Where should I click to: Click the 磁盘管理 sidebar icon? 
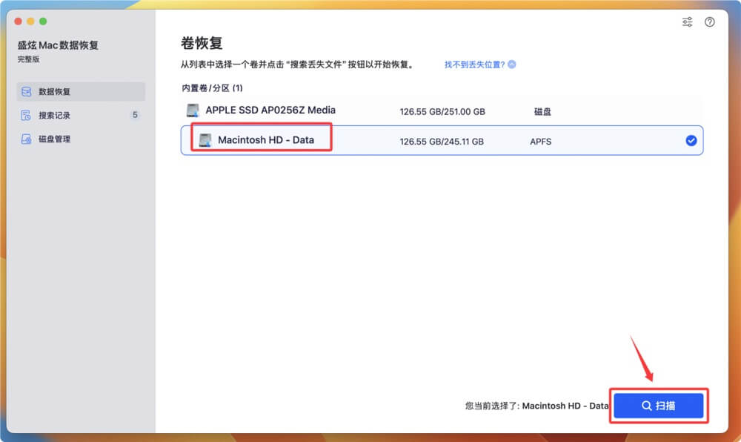[x=25, y=139]
